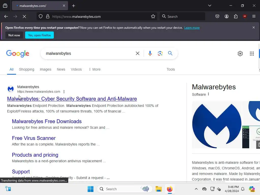Click the https://www.malwarebytes.com result URL
Viewport: 260px width, 195px height.
click(39, 91)
